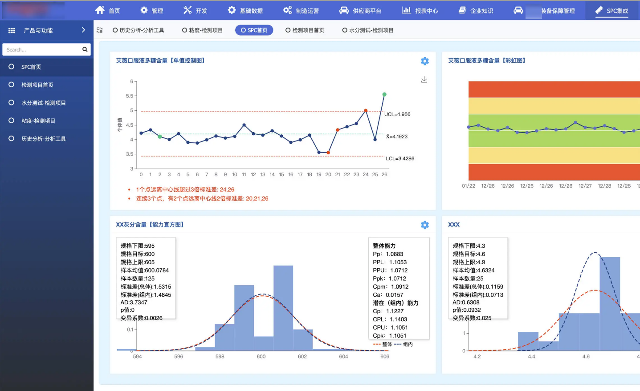Screen dimensions: 640x391
Task: Select SPC首页 in the sidebar
Action: 31,67
